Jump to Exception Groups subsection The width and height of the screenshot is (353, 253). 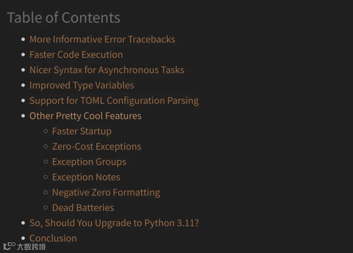click(x=89, y=162)
